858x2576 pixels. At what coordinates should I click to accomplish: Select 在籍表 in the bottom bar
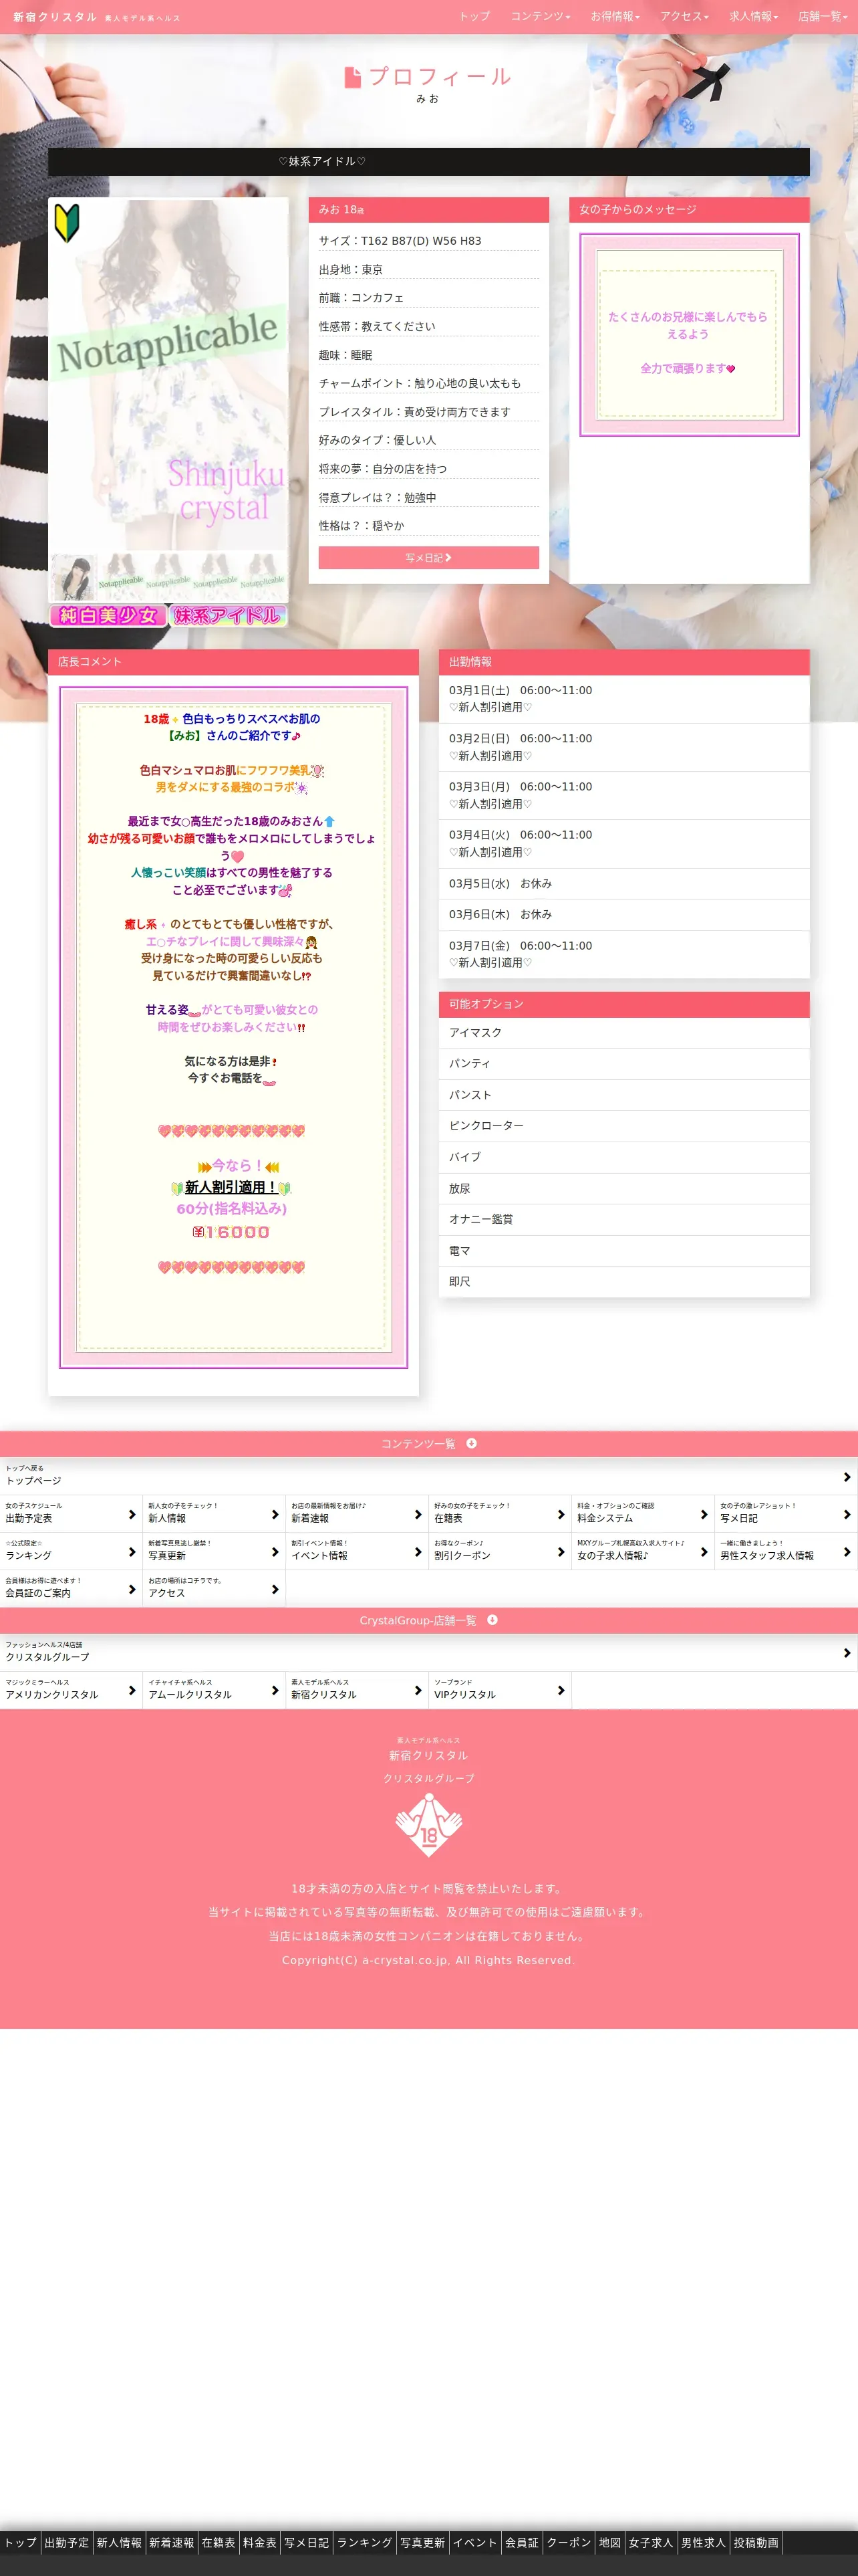[x=219, y=2542]
